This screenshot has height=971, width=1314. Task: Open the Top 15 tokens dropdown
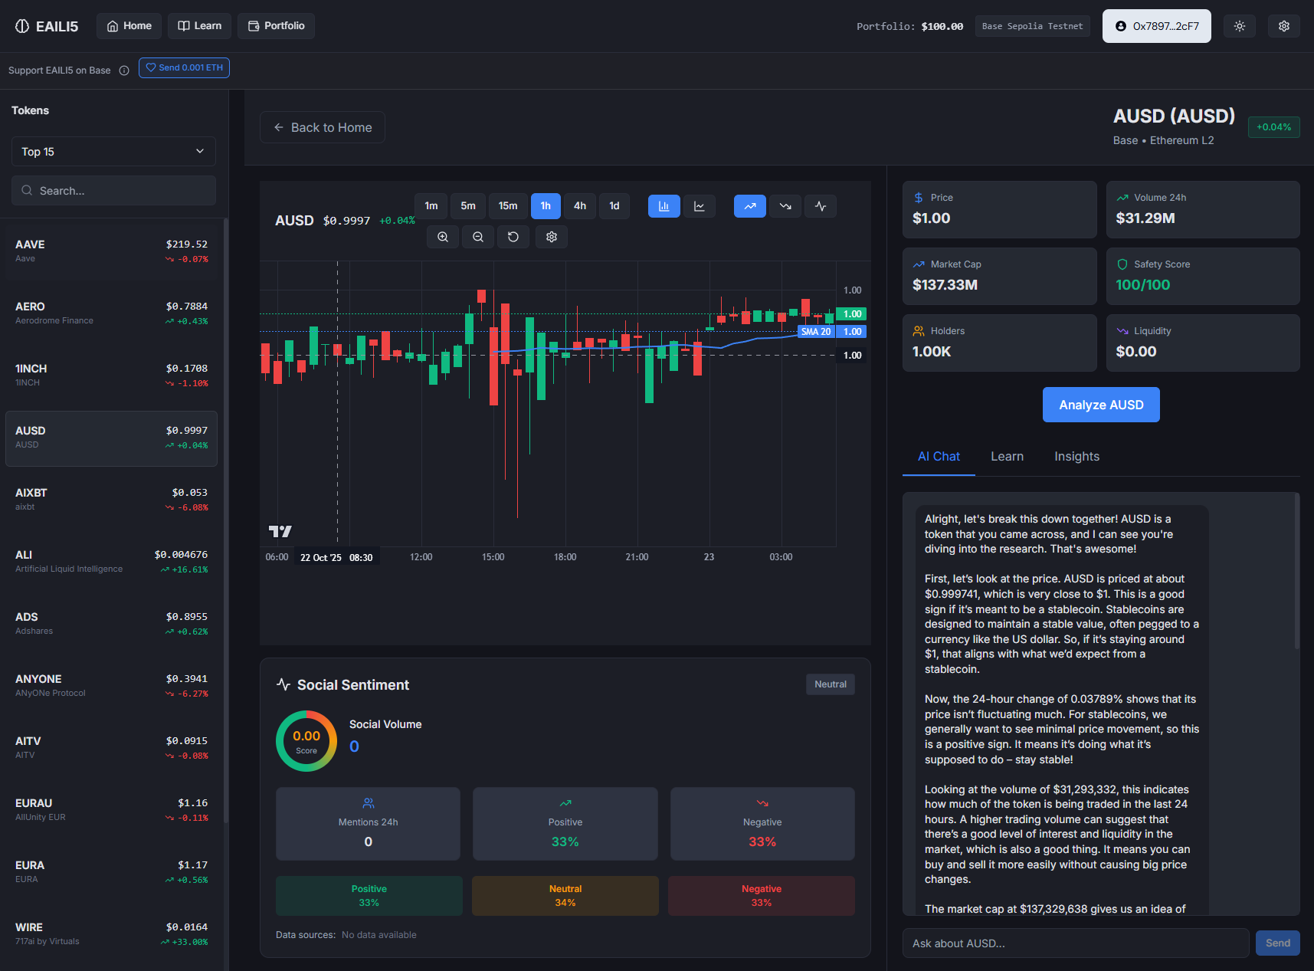pyautogui.click(x=113, y=151)
